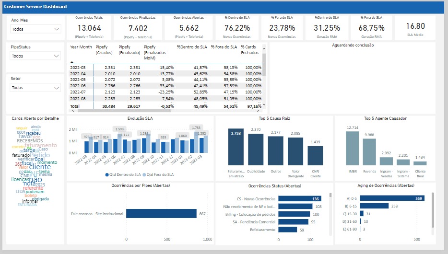Sort by % Fora do SLA column header
Screen dimensions: 448x254
[224, 47]
